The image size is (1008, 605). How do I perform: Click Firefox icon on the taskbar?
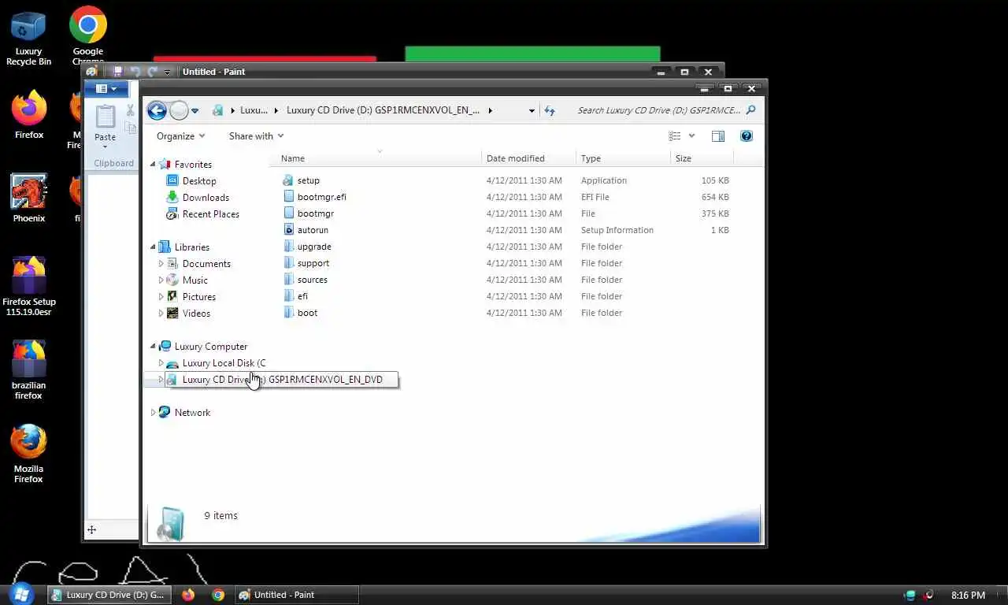(x=188, y=595)
